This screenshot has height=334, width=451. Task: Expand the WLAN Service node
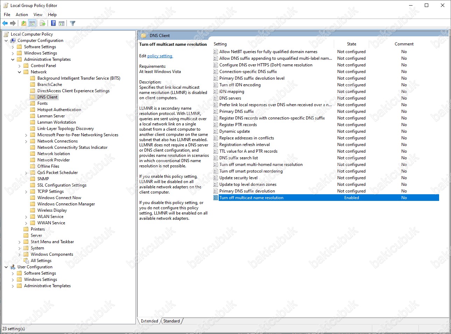[x=26, y=217]
